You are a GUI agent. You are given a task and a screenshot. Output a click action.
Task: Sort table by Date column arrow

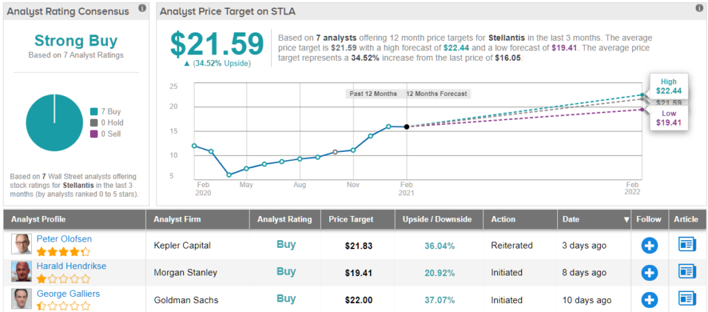(627, 220)
